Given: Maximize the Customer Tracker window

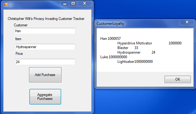Looking at the screenshot, I should tap(73, 3).
